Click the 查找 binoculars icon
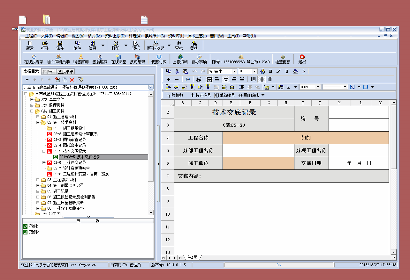This screenshot has height=280, width=410. pyautogui.click(x=179, y=45)
